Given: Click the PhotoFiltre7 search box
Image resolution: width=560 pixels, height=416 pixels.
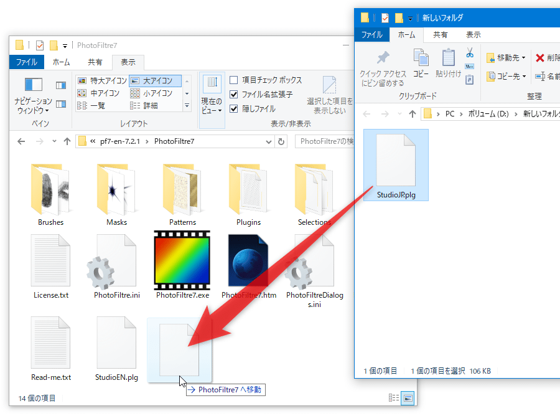Looking at the screenshot, I should click(324, 141).
